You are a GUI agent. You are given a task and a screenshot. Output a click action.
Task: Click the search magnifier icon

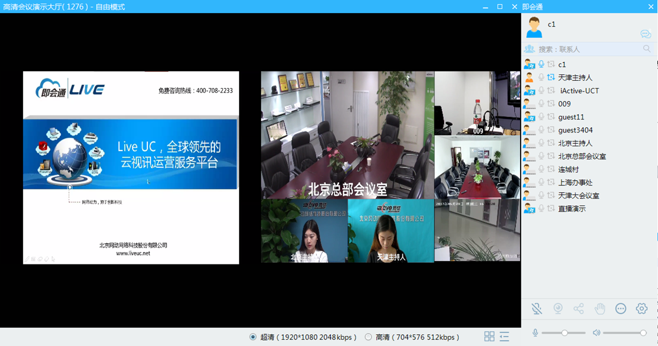pyautogui.click(x=647, y=49)
